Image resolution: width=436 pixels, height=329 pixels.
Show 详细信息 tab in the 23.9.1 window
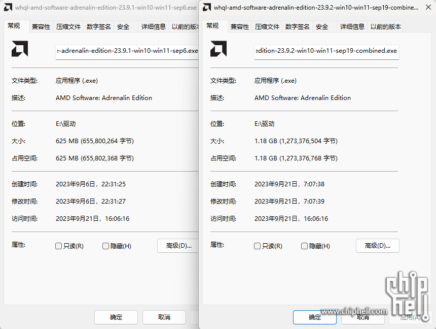[154, 27]
